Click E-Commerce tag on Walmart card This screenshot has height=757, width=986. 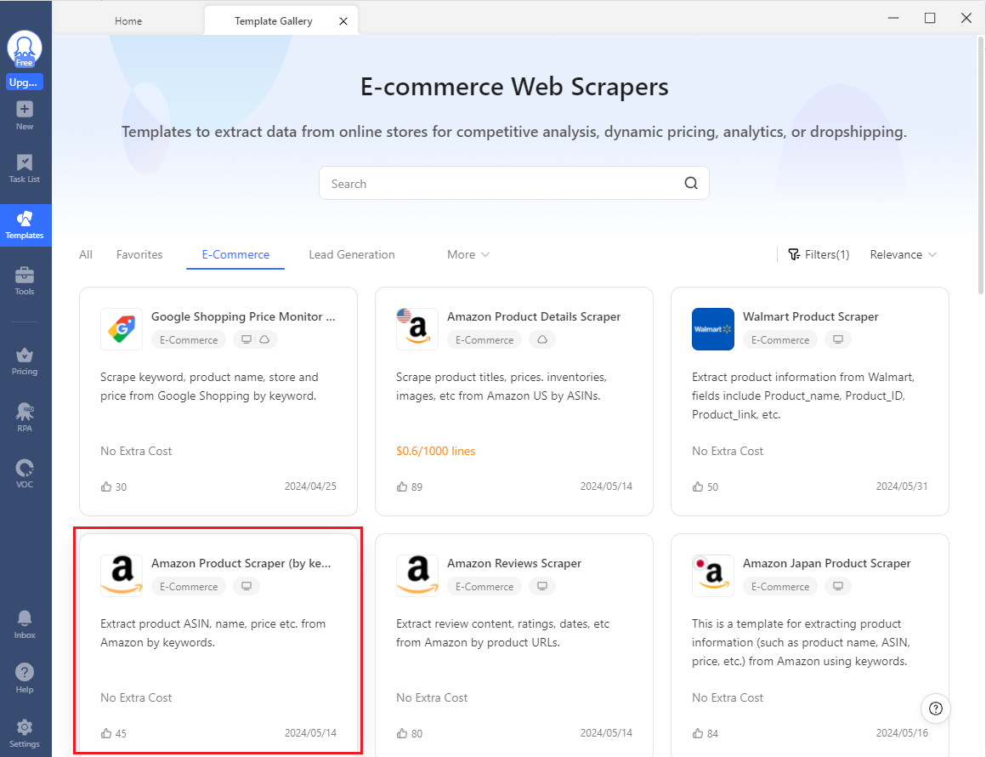click(780, 340)
